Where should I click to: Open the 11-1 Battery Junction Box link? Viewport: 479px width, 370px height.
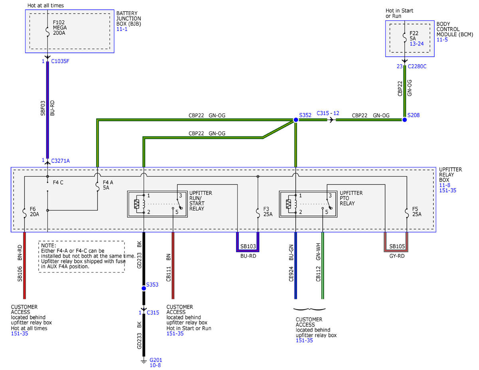tap(121, 30)
